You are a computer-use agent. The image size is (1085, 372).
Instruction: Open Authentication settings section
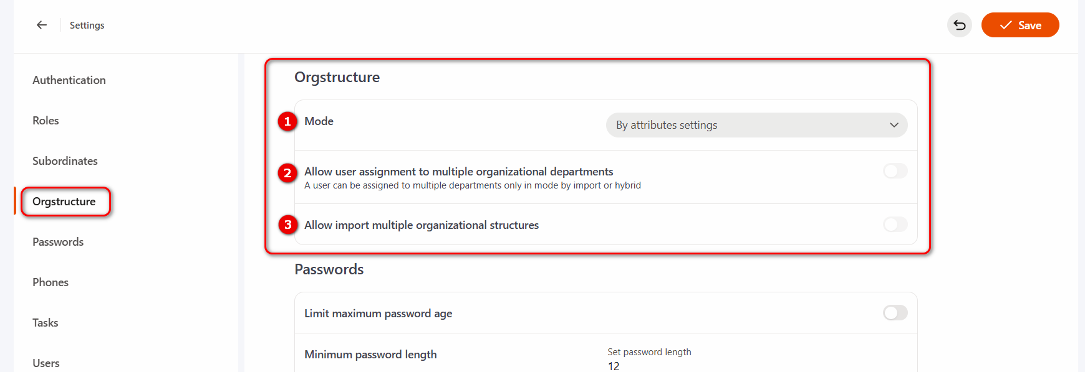coord(69,80)
